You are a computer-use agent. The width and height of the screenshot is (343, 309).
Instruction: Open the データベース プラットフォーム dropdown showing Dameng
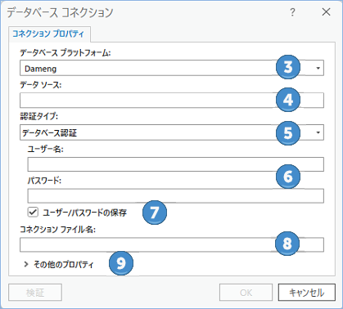172,68
